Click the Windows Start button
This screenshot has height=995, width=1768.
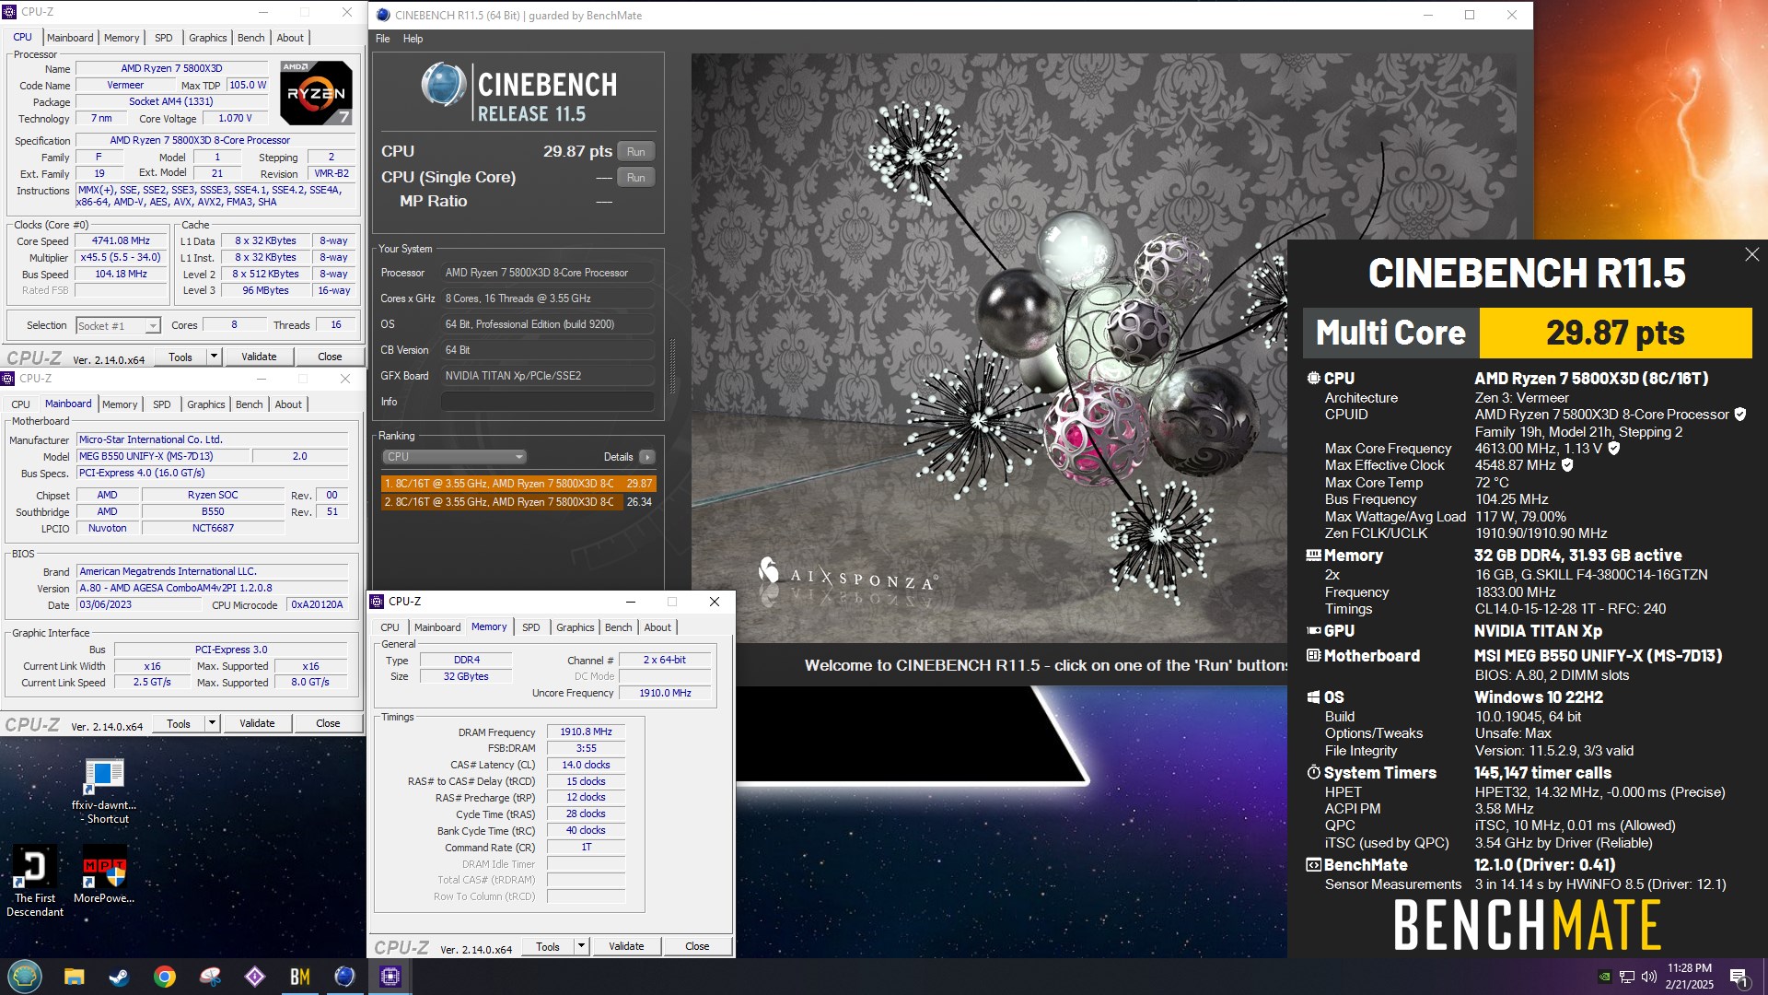coord(25,977)
